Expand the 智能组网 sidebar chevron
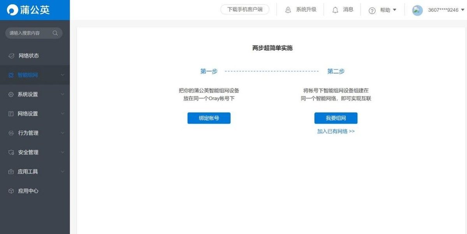Viewport: 467px width, 234px height. pos(63,75)
